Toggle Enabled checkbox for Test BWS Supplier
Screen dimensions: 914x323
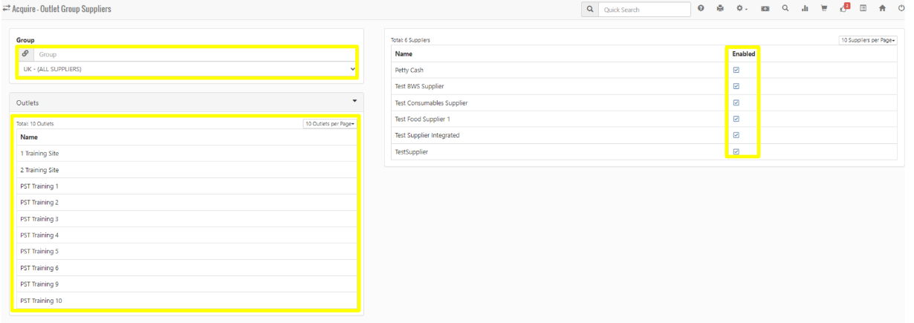coord(736,86)
